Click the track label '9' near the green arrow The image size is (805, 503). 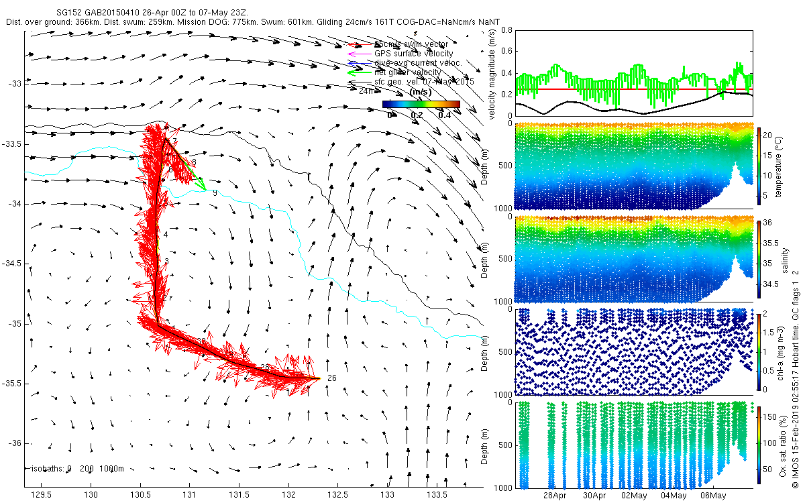pos(215,193)
